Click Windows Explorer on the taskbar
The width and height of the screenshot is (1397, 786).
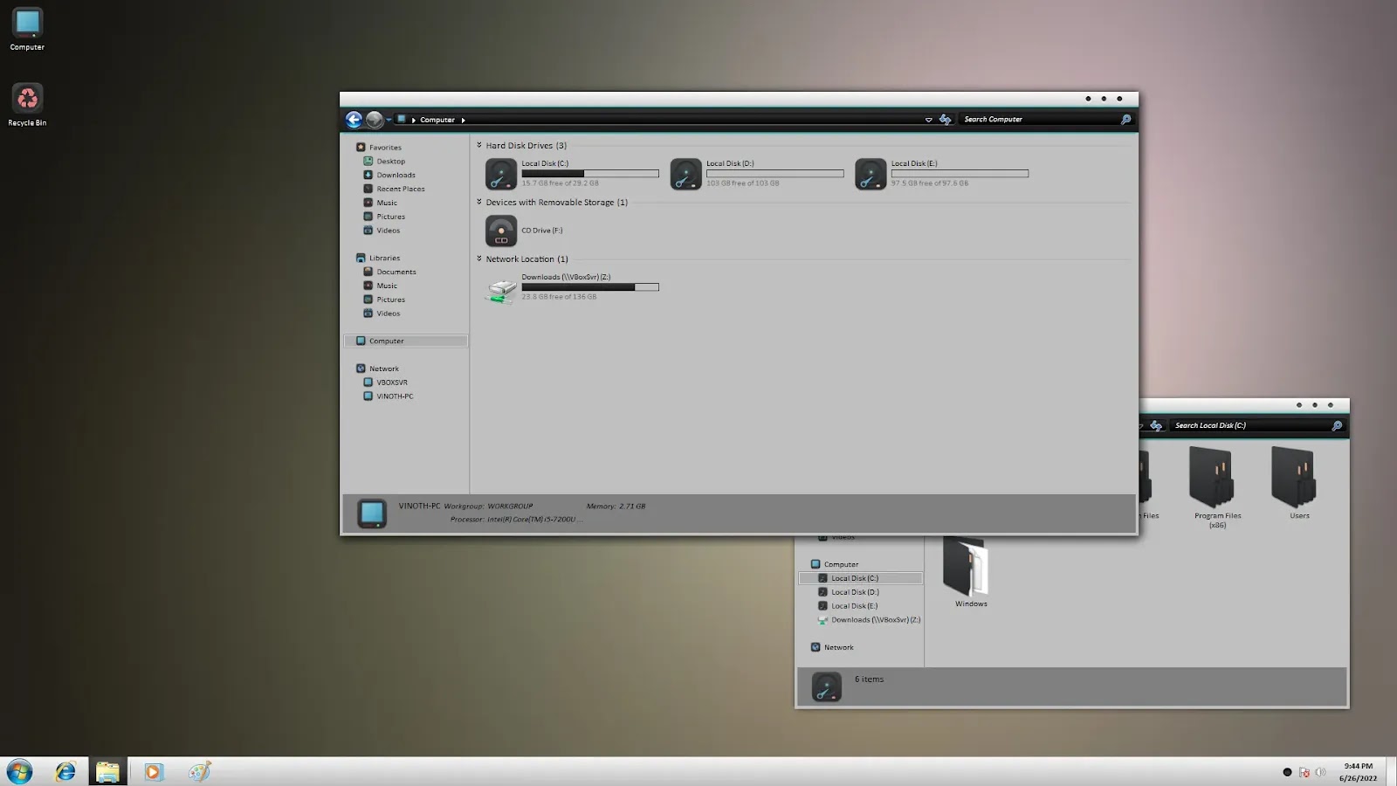pyautogui.click(x=107, y=771)
